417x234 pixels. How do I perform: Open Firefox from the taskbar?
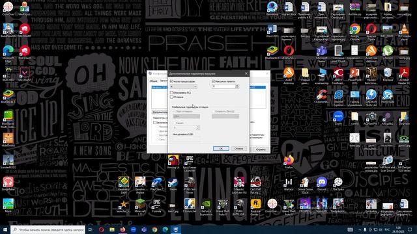[122, 229]
